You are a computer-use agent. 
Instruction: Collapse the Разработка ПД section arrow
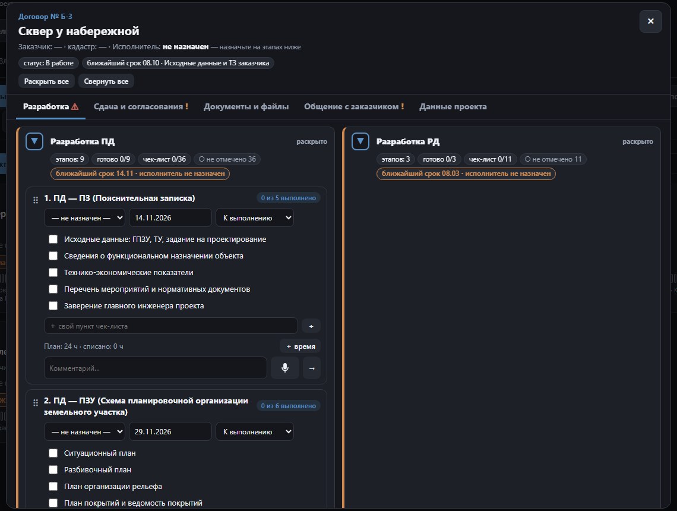34,141
